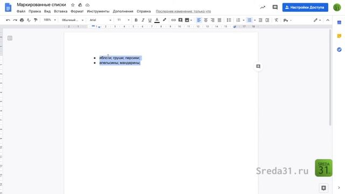Expand bulleted list style dropdown arrow

point(255,20)
